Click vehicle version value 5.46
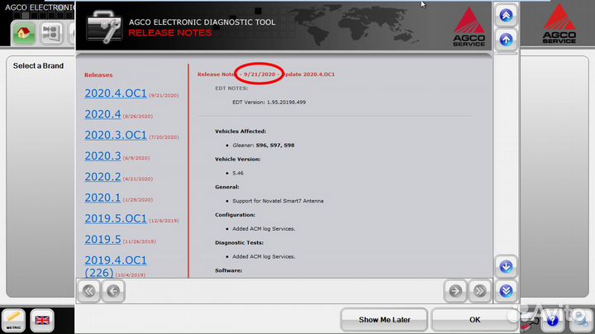The image size is (595, 334). tap(238, 173)
